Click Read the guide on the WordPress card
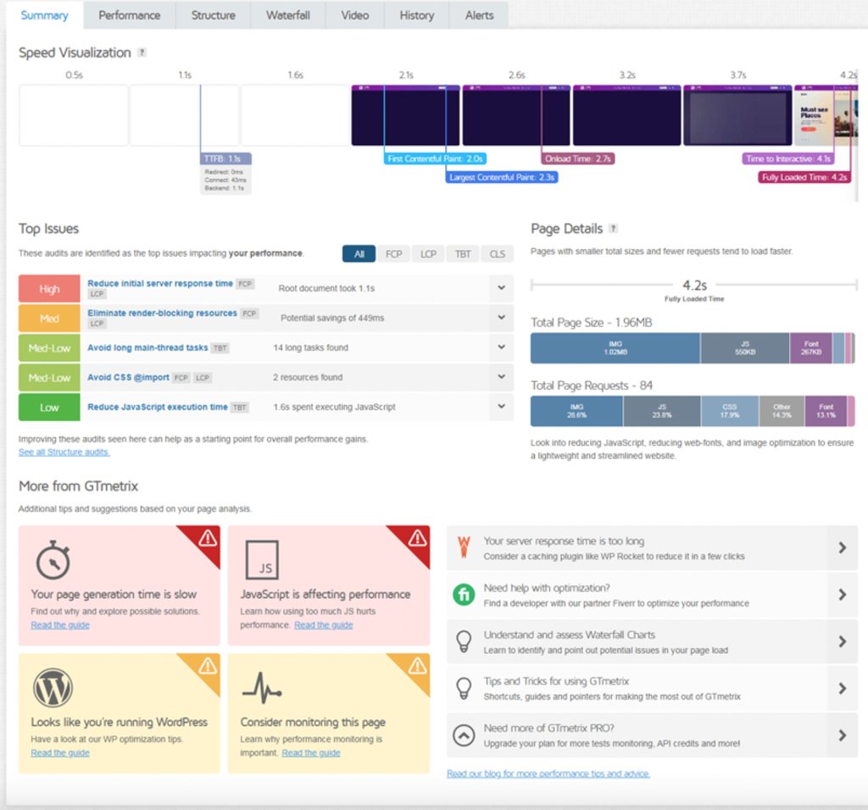 (x=59, y=752)
